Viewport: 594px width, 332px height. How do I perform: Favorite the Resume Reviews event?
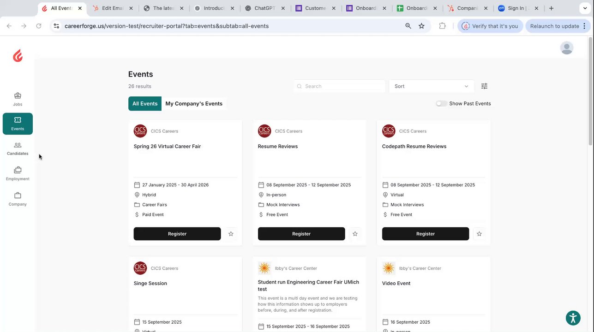tap(355, 234)
